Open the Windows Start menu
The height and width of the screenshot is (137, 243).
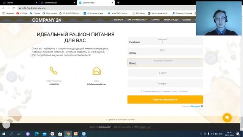pos(3,134)
